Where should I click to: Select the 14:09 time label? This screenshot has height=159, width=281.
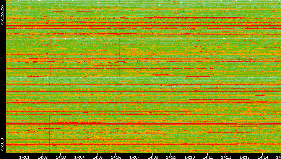[x=171, y=157]
